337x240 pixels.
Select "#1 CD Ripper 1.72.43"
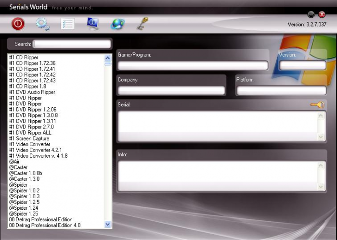pos(32,80)
